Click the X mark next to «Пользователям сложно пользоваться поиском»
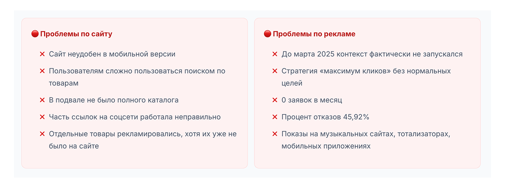505x188 pixels. coord(42,71)
